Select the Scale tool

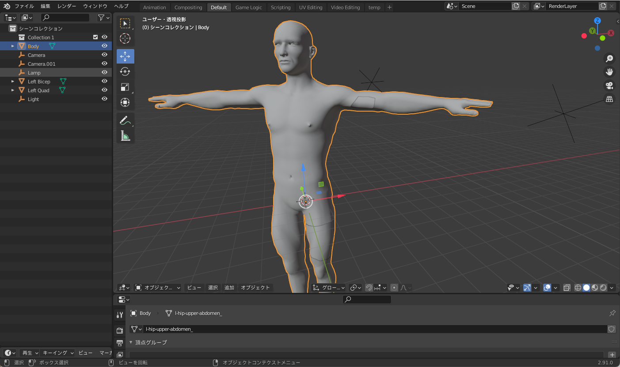pos(125,87)
